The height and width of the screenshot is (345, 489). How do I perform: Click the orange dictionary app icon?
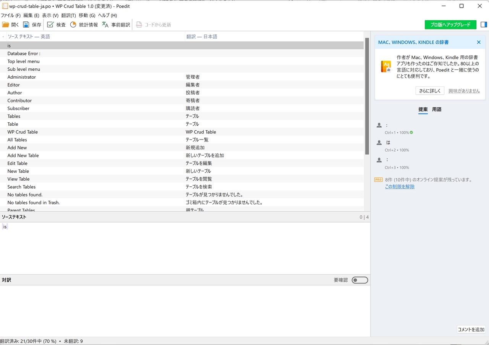(386, 66)
